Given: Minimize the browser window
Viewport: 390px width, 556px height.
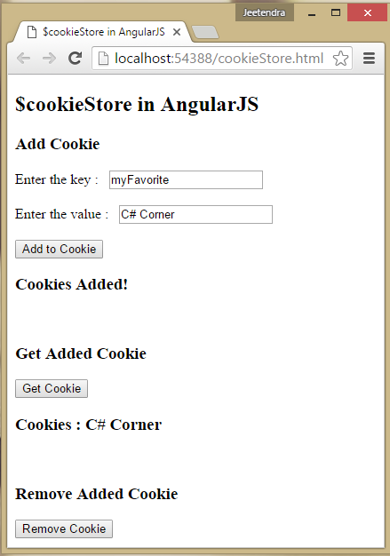Looking at the screenshot, I should pos(312,13).
